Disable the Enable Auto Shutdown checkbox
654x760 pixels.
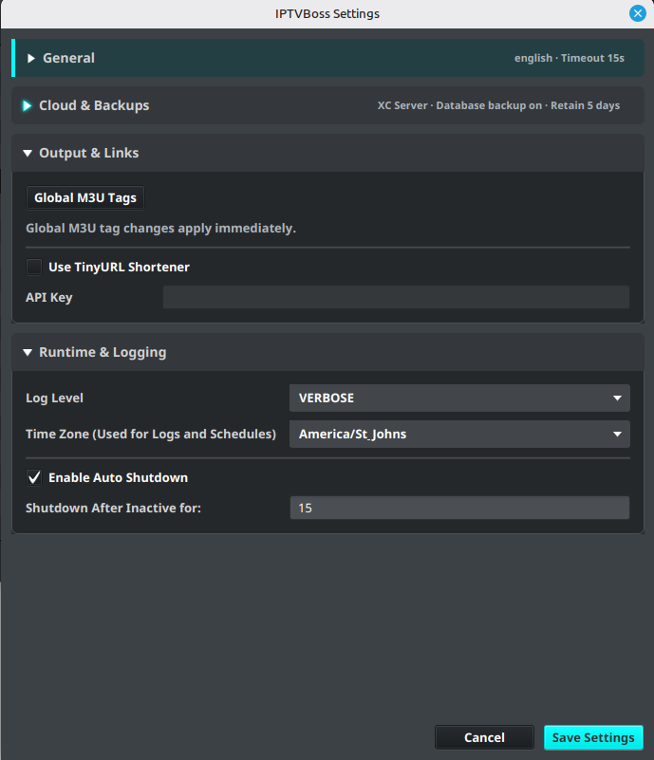34,477
